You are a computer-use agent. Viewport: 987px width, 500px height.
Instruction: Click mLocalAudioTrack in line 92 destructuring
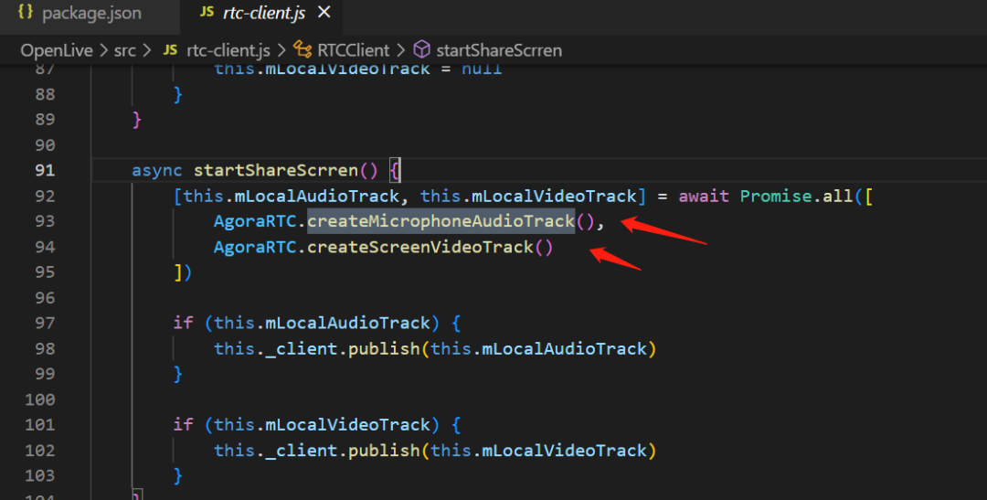316,196
